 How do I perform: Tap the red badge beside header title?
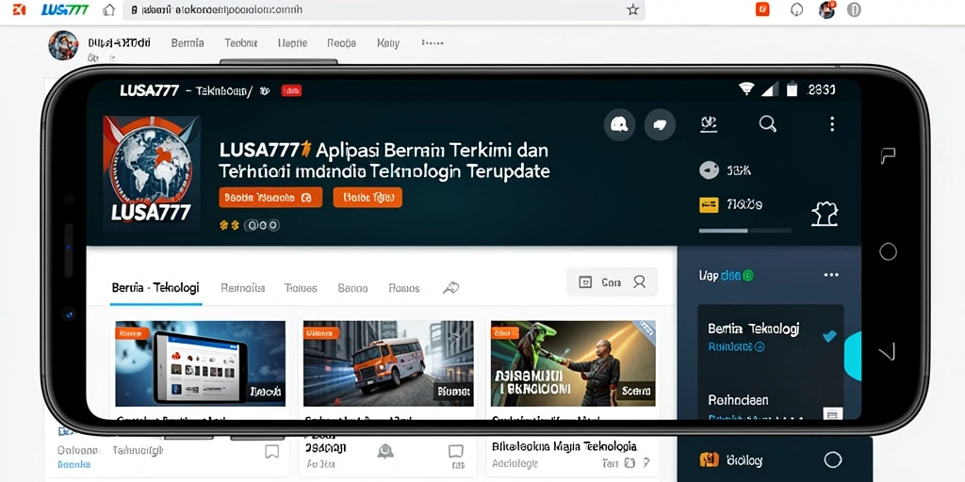pos(291,91)
